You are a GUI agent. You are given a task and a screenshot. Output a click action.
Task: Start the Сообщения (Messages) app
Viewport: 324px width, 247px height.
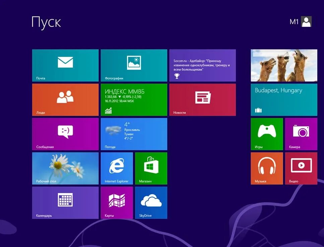click(65, 134)
